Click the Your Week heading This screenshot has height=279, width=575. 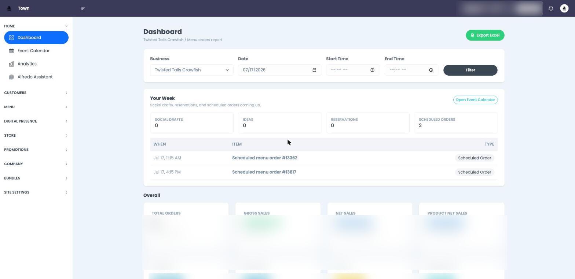(x=162, y=98)
